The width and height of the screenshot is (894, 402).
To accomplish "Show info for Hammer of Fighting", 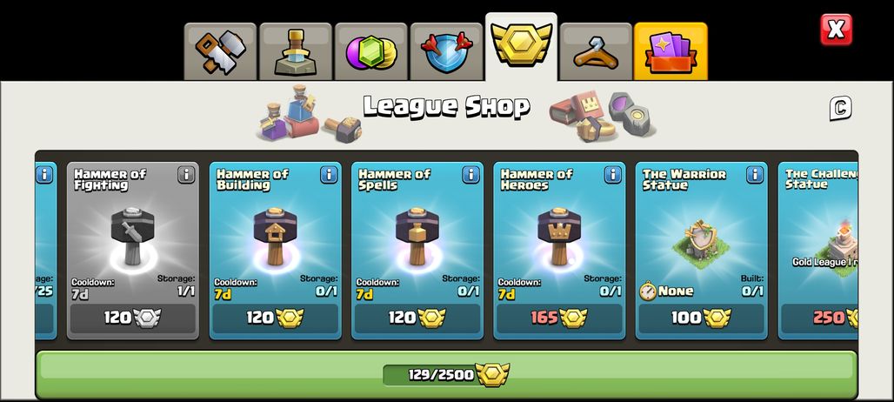I will (x=186, y=175).
